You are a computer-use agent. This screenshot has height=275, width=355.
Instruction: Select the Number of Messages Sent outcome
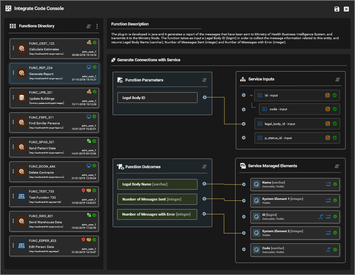pyautogui.click(x=157, y=199)
